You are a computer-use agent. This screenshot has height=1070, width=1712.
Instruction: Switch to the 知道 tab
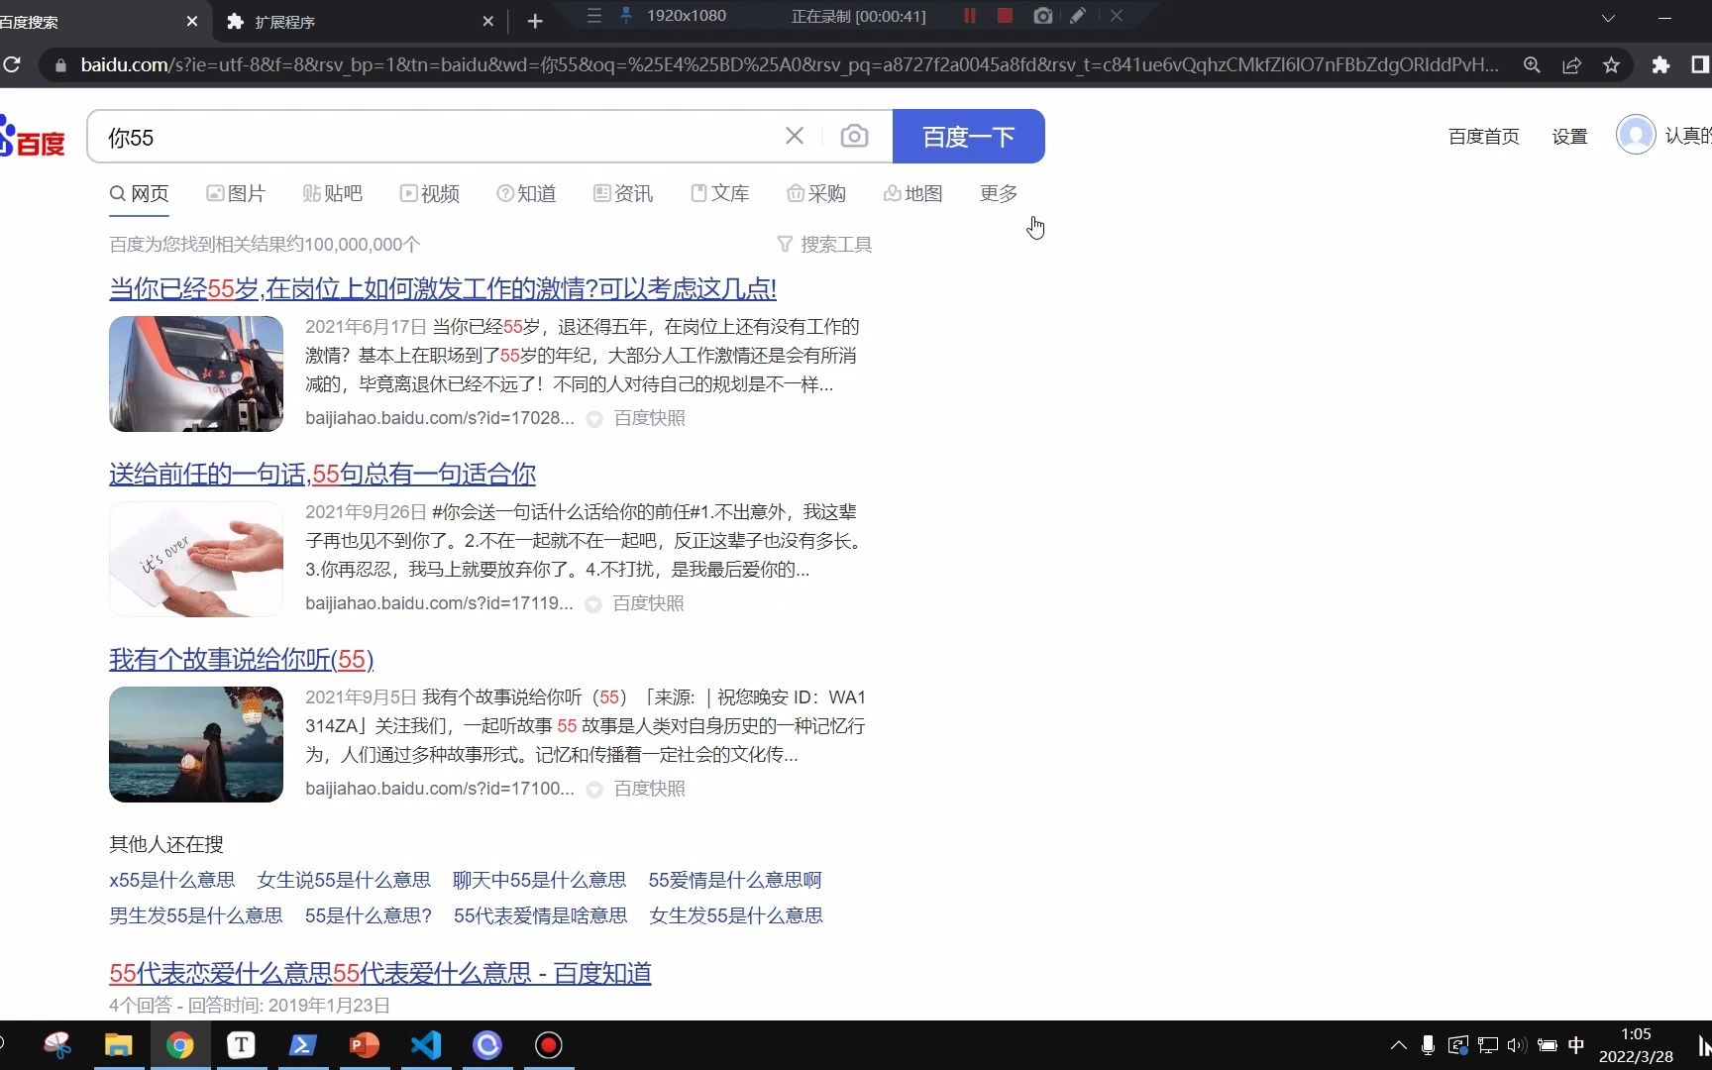pos(526,193)
